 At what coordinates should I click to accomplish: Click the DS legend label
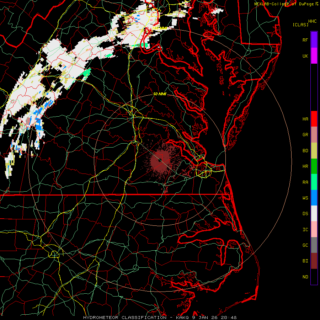(305, 213)
